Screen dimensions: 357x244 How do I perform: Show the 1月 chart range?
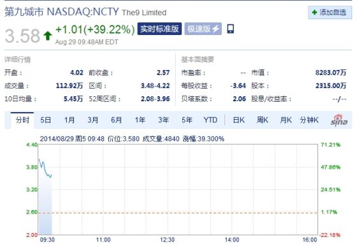(x=69, y=120)
